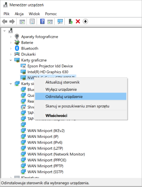
Task: Click the Back arrow toolbar icon
Action: click(x=5, y=22)
